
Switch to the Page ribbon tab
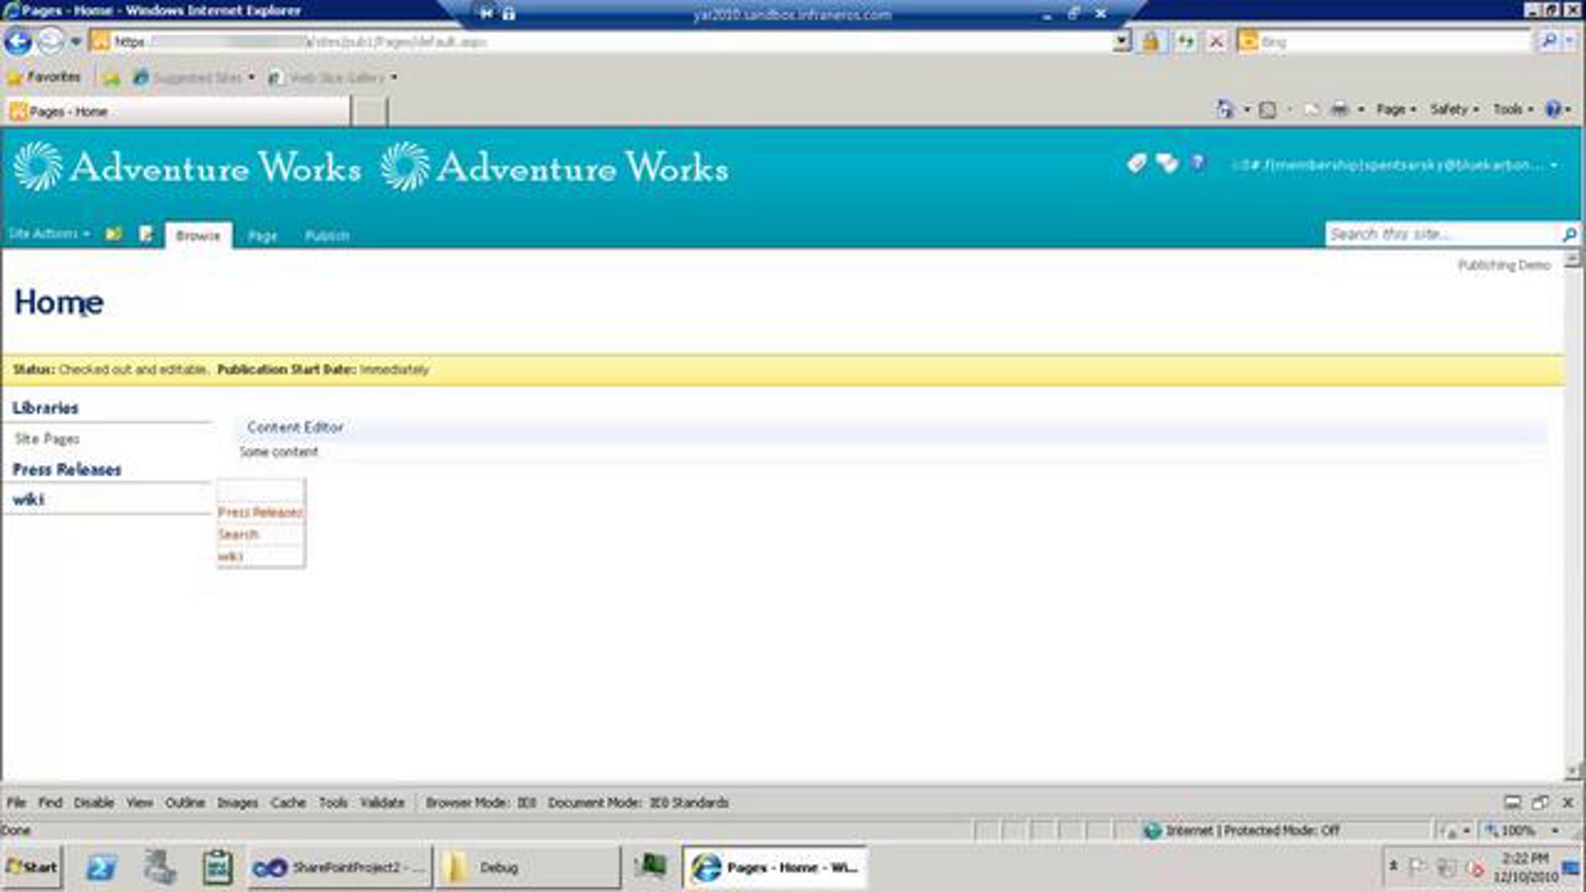click(262, 236)
